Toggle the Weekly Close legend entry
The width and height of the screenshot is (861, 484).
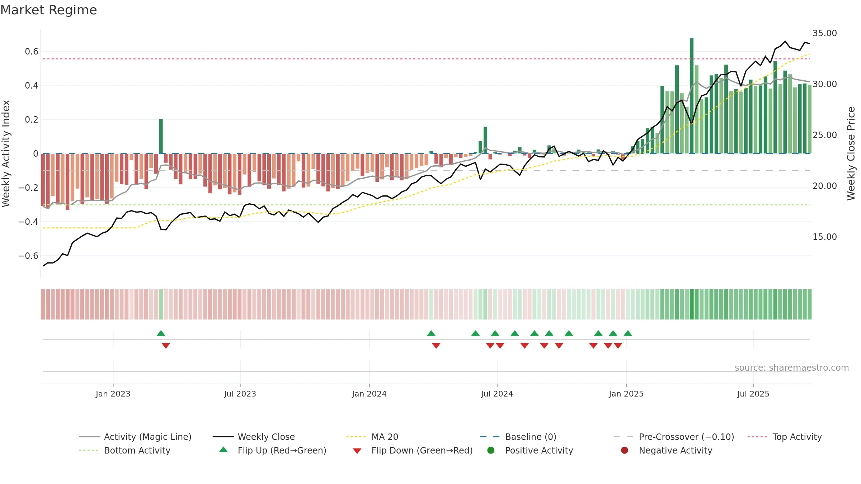coord(254,437)
